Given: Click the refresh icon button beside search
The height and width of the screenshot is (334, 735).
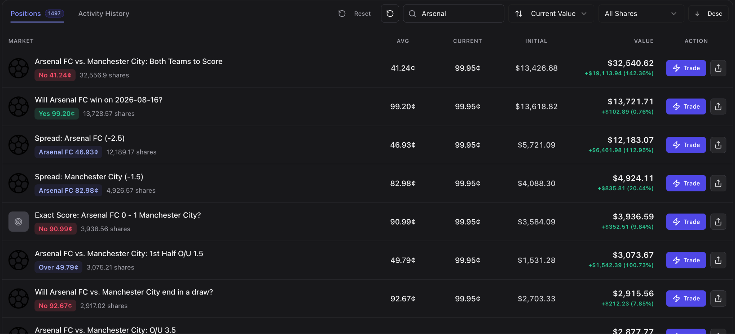Looking at the screenshot, I should coord(390,14).
